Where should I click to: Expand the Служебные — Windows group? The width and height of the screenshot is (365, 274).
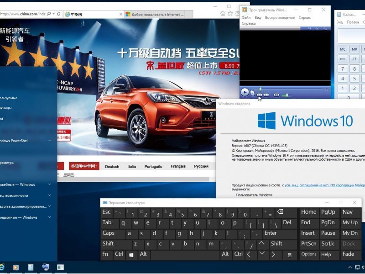(x=50, y=184)
